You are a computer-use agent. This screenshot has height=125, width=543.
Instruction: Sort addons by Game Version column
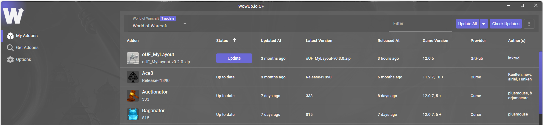(435, 41)
